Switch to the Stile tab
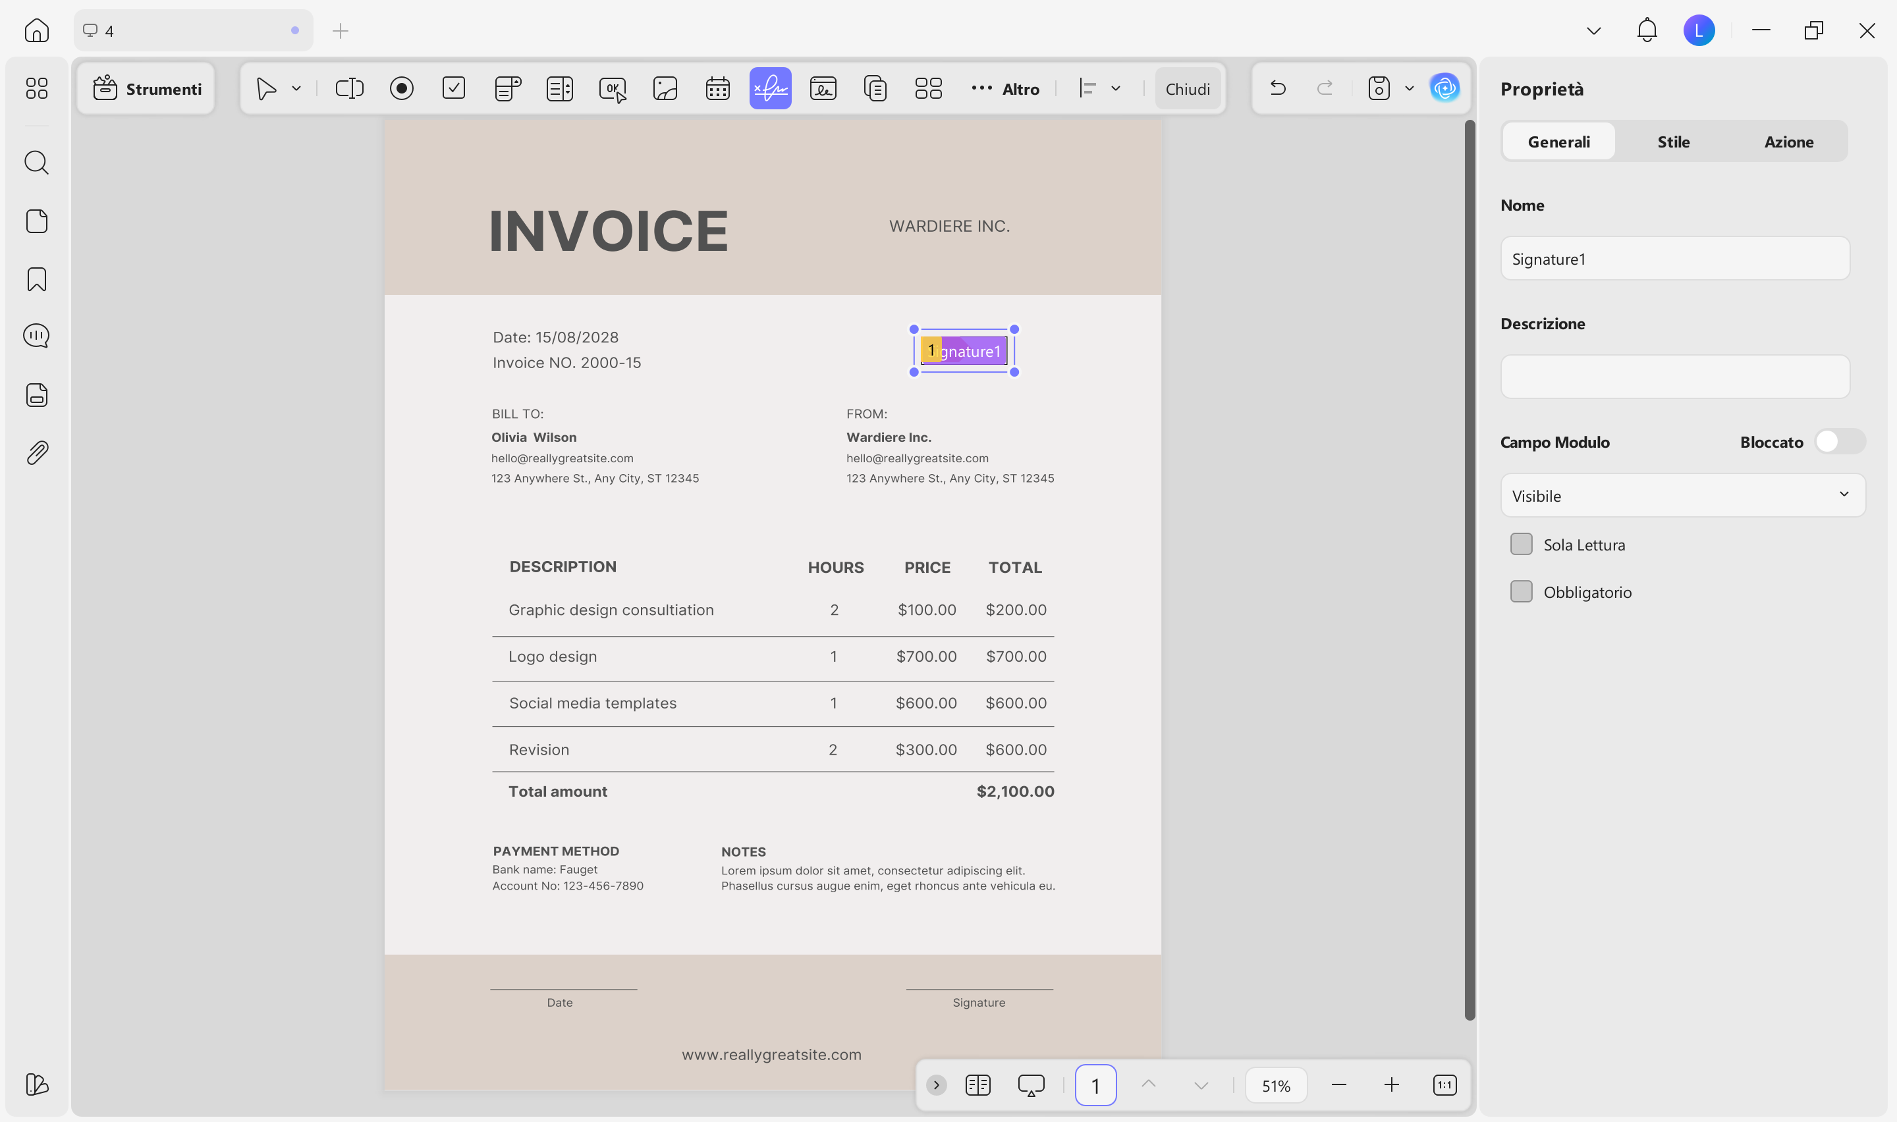 pos(1673,142)
